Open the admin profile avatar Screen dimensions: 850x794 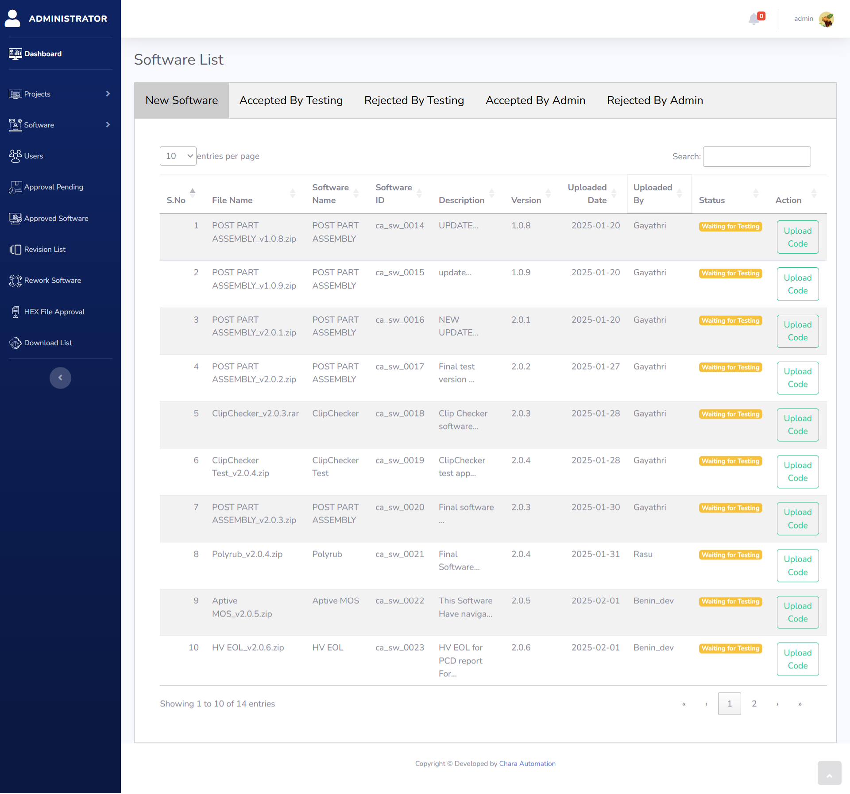(826, 19)
